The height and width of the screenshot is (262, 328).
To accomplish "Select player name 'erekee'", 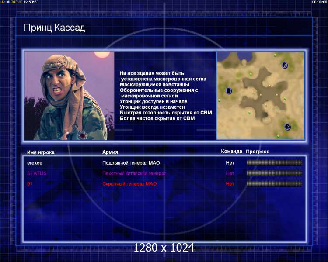I will (x=35, y=163).
